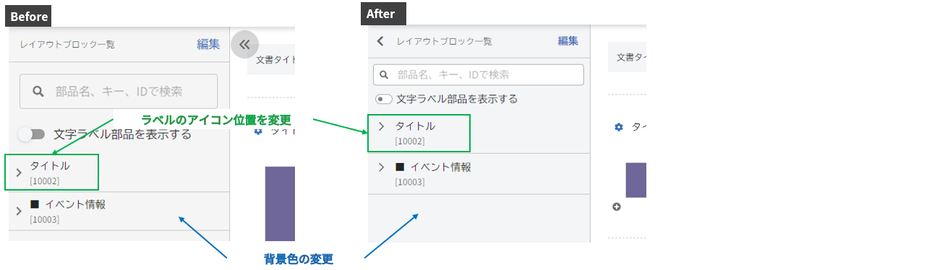Click black square icon beside イベント情報 in After panel

click(x=400, y=167)
